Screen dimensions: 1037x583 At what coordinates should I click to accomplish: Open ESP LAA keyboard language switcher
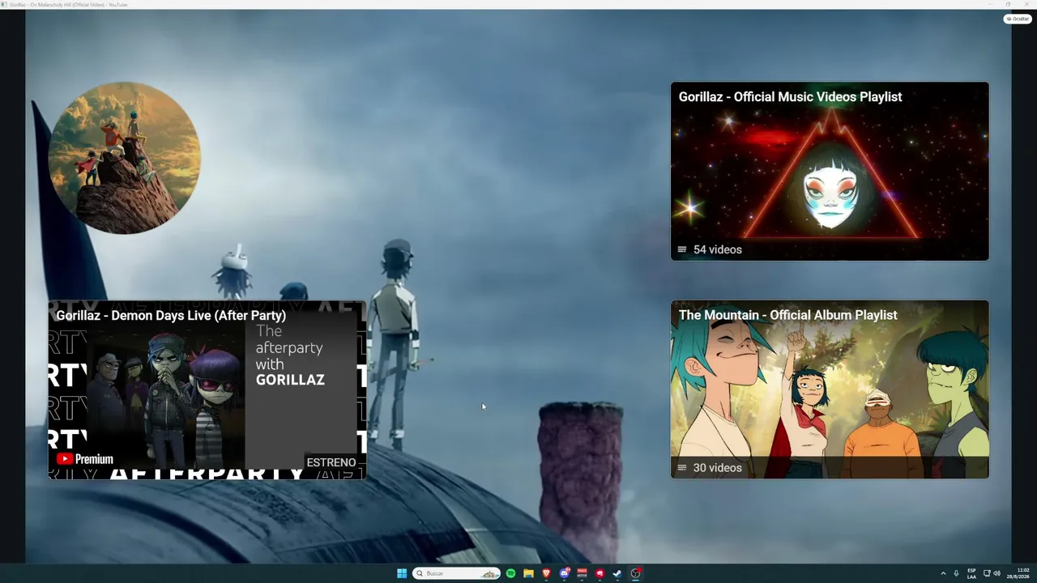971,573
